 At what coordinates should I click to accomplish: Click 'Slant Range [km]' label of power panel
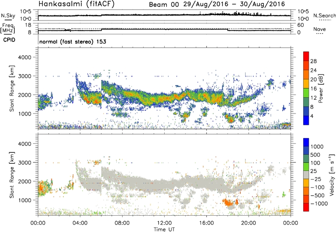(12, 88)
